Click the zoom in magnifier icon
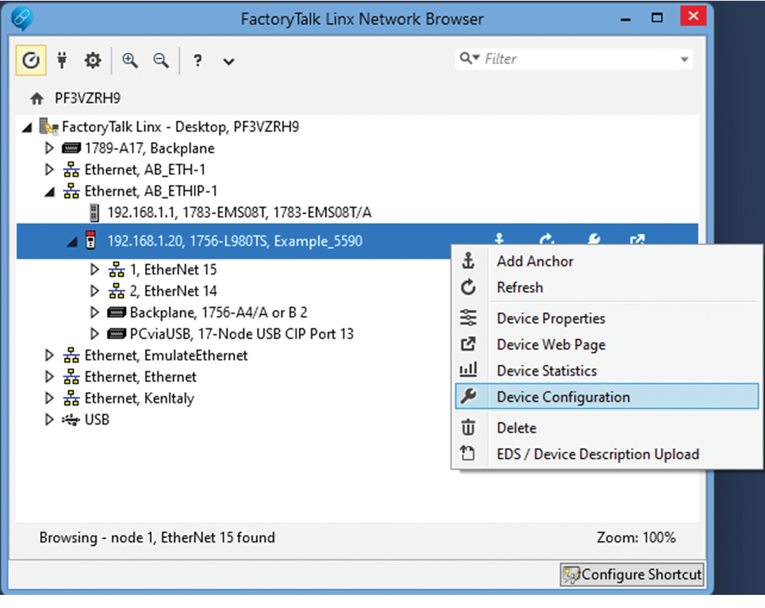765x608 pixels. pyautogui.click(x=130, y=61)
